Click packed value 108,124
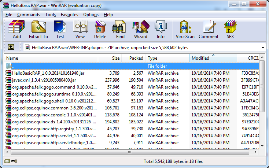The width and height of the screenshot is (269, 168). pyautogui.click(x=136, y=115)
